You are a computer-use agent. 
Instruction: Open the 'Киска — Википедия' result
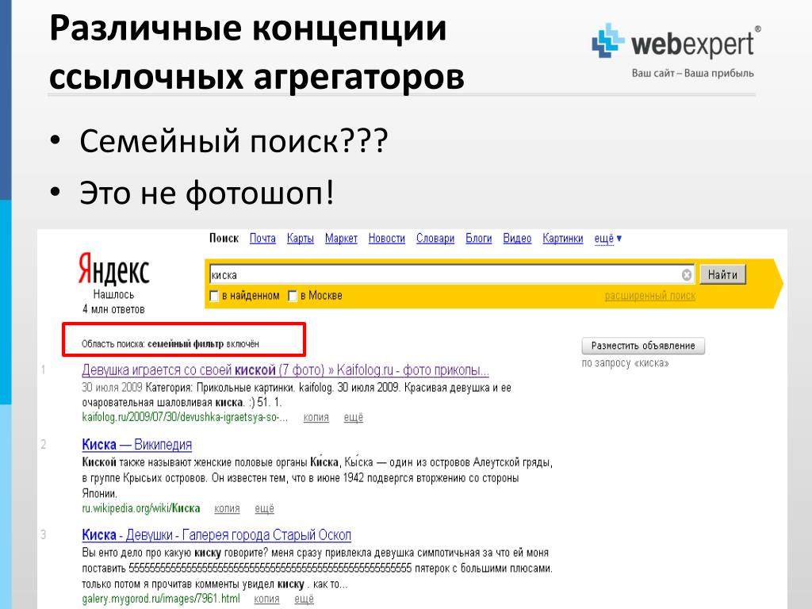(x=136, y=445)
